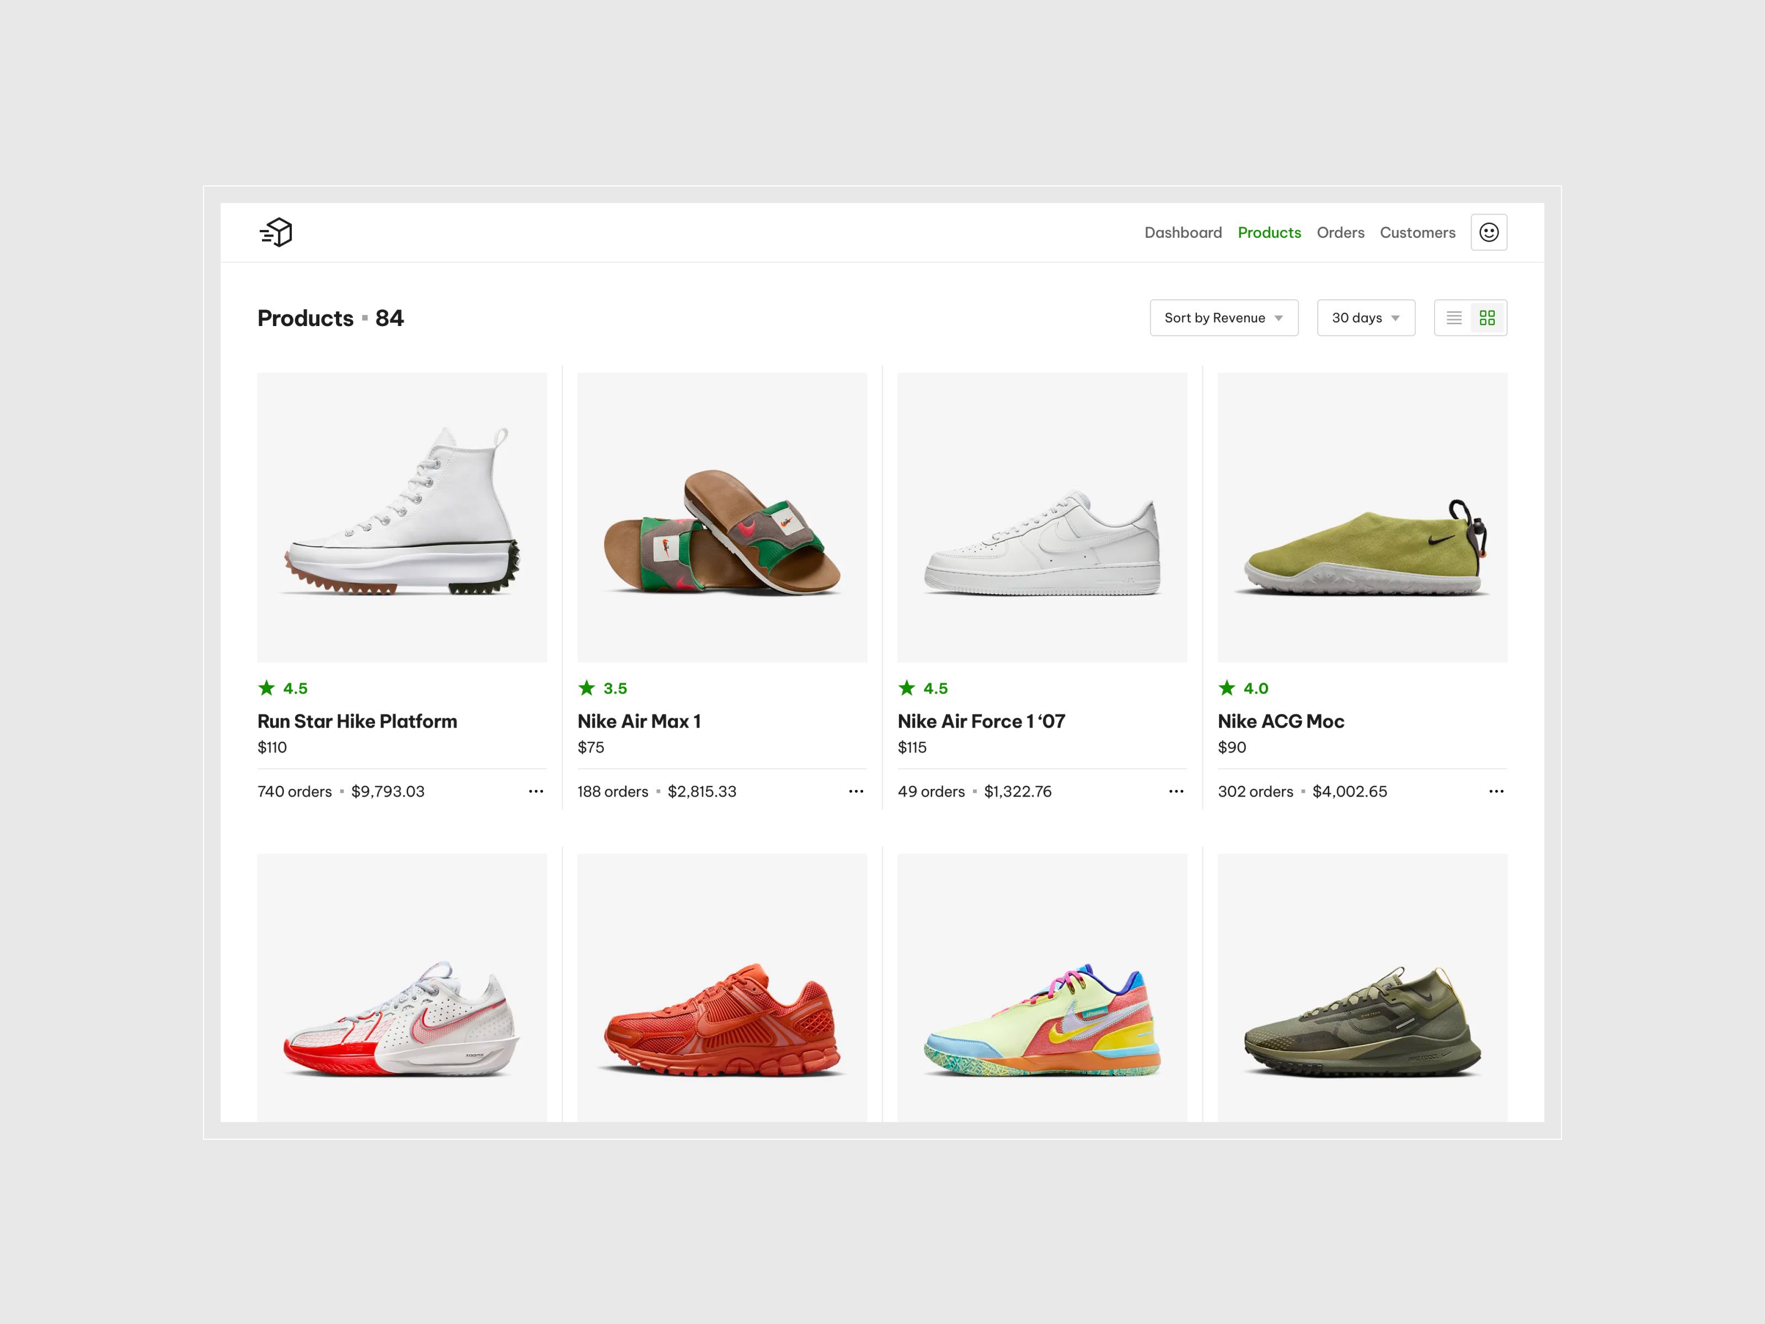Viewport: 1765px width, 1324px height.
Task: Click the star rating of Nike Air Force 1 '07
Action: coord(923,688)
